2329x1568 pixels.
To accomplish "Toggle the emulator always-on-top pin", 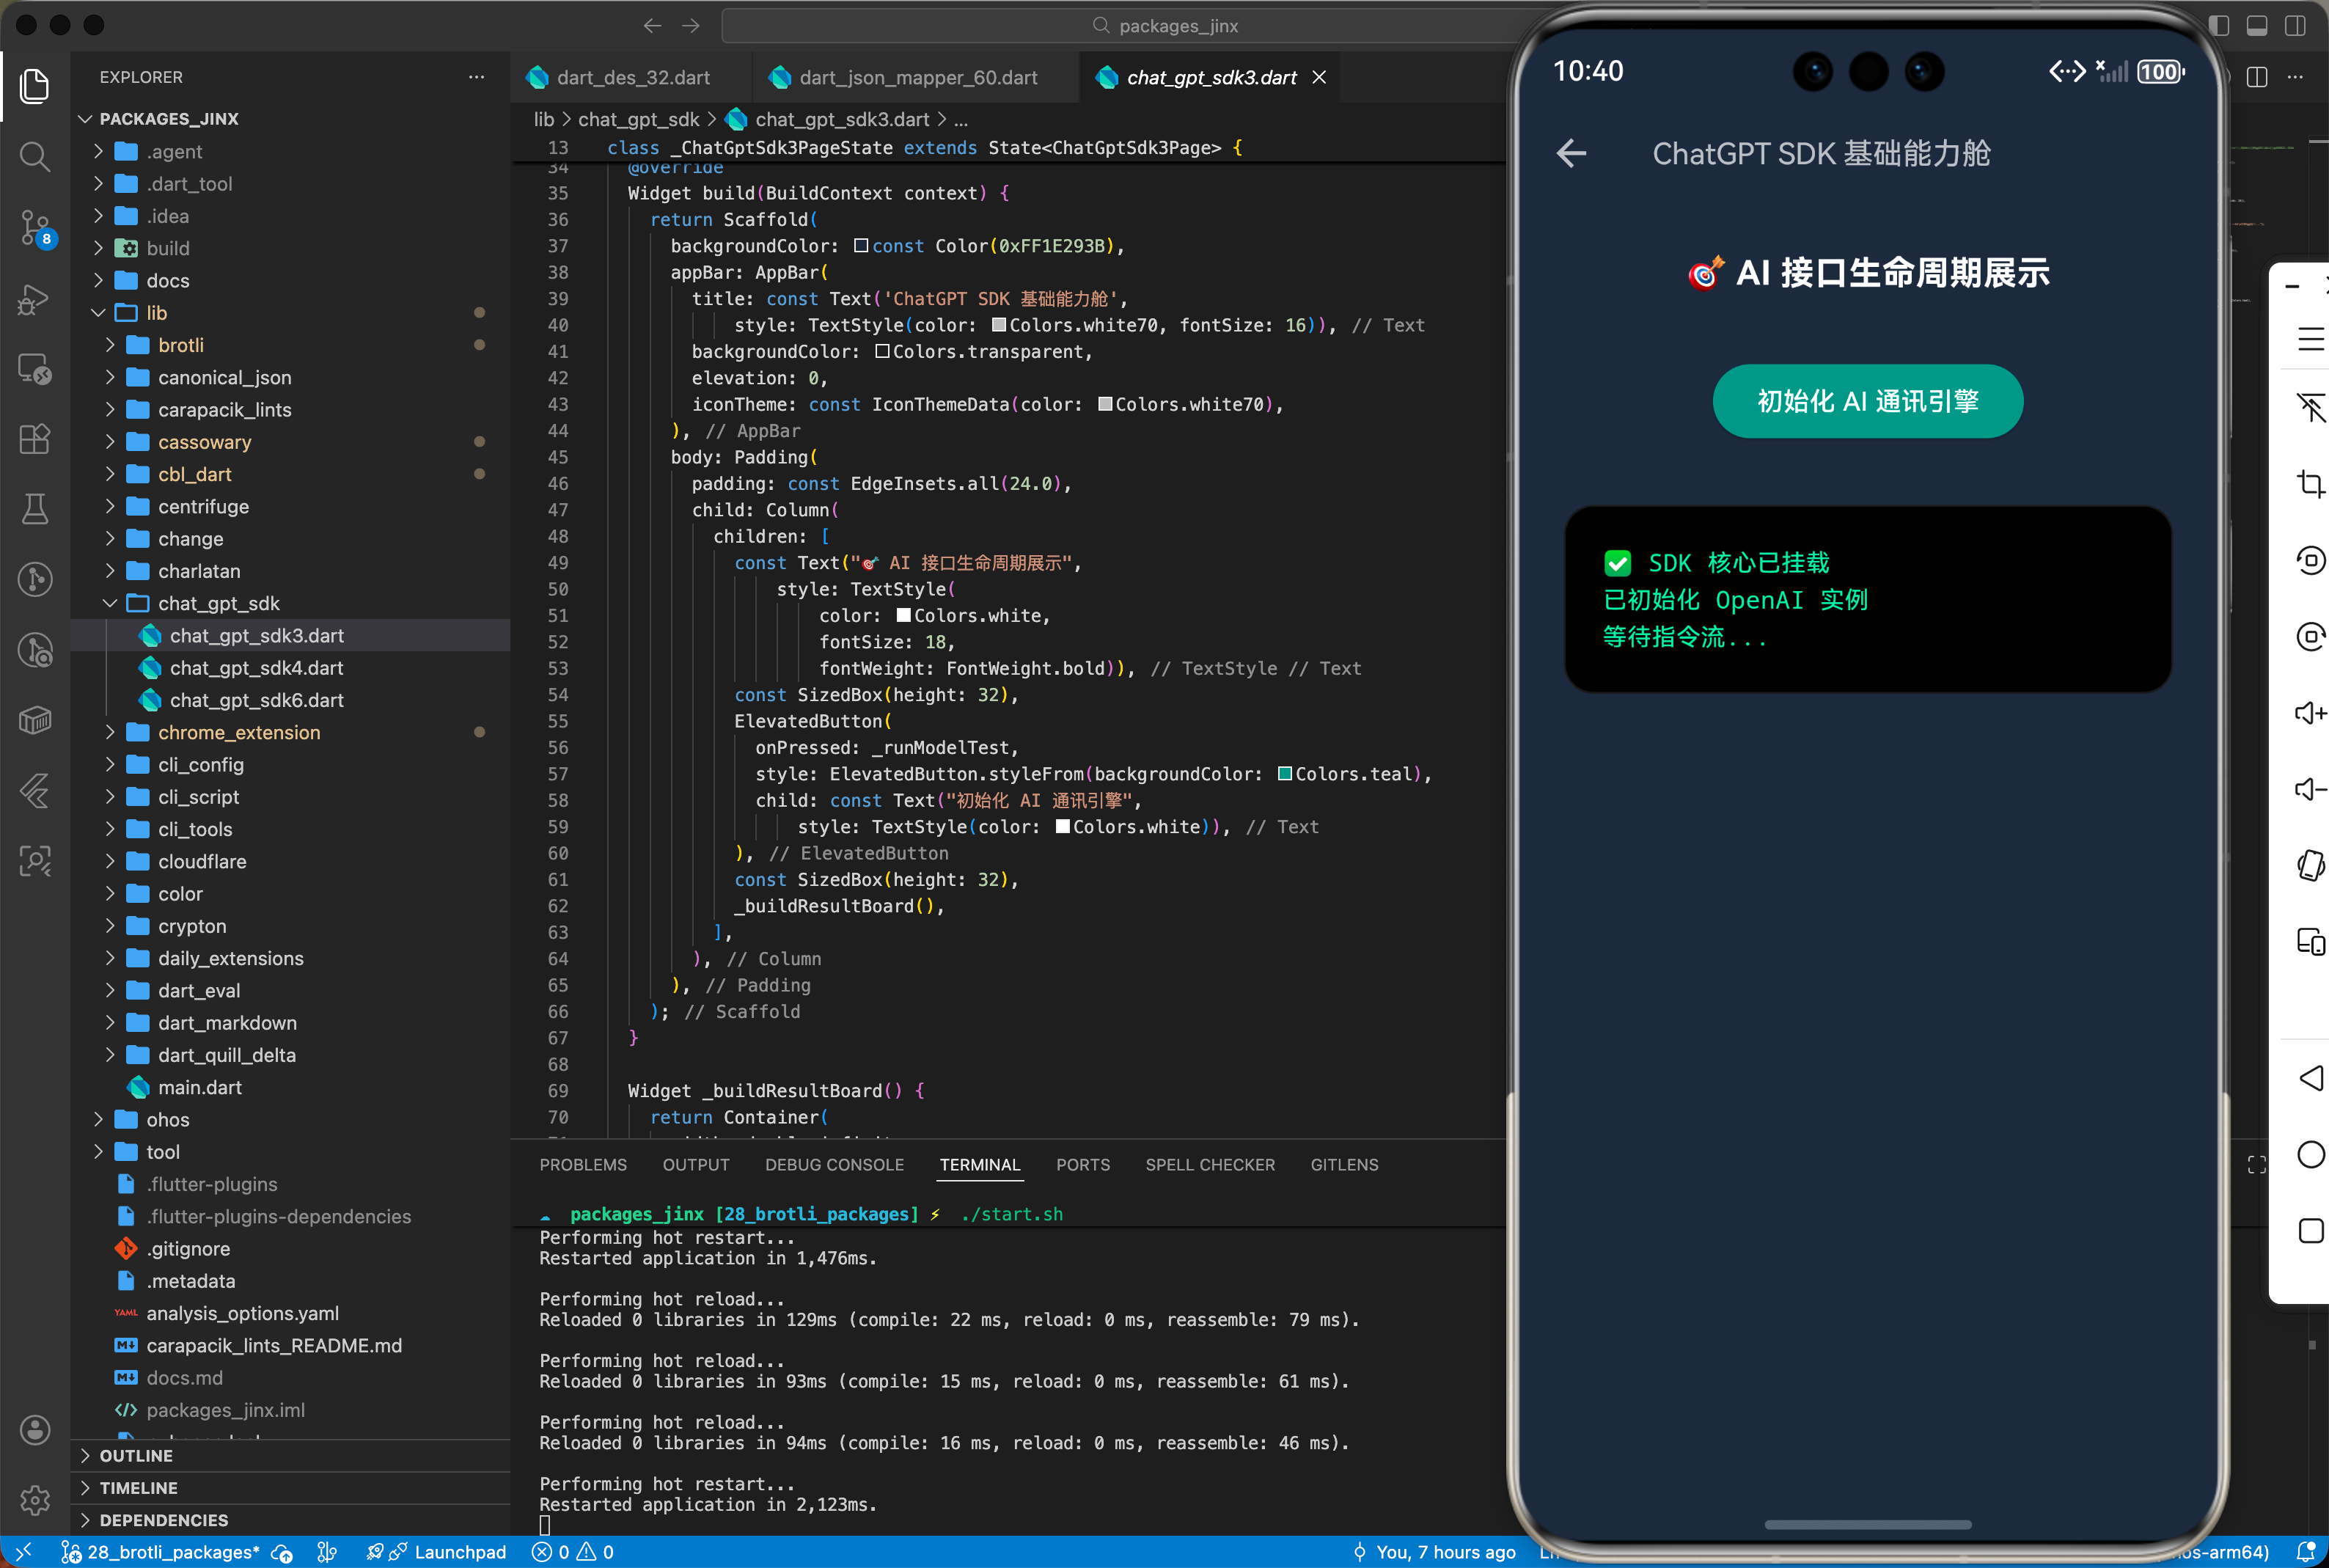I will click(2310, 408).
